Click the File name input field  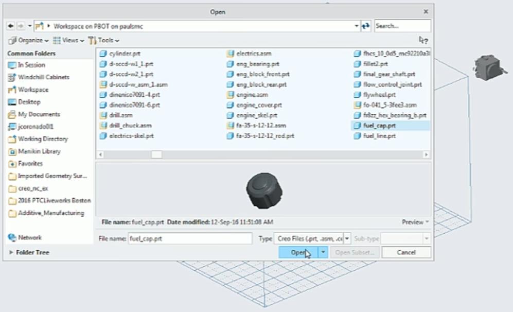coord(190,239)
